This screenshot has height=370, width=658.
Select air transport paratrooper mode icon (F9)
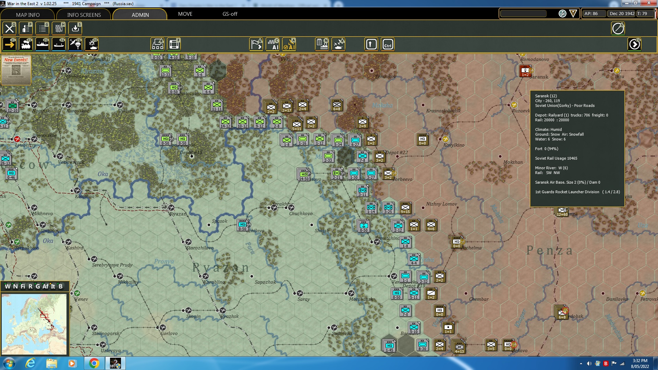point(75,44)
